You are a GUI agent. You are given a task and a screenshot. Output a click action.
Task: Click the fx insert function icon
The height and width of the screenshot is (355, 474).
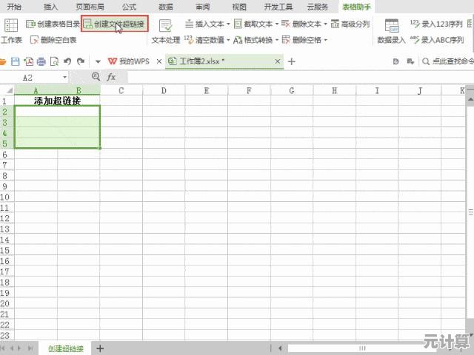coord(111,76)
